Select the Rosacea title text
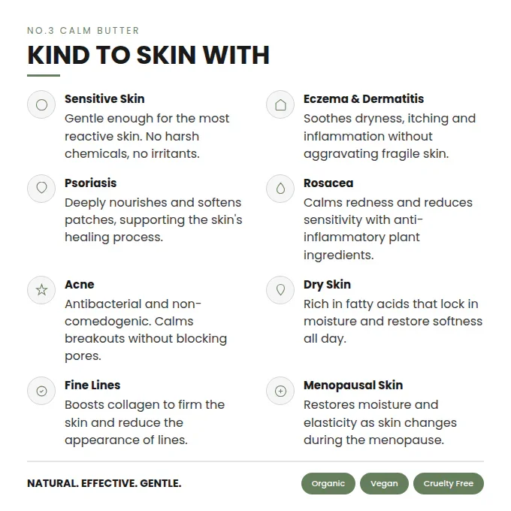The height and width of the screenshot is (511, 511). click(328, 183)
